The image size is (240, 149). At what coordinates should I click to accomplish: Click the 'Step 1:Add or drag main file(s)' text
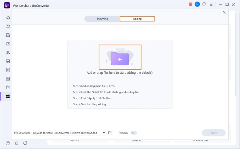click(94, 86)
